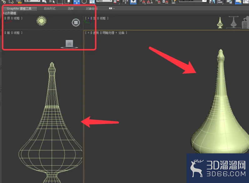Activate Select and Manipulate tool

[125, 2]
